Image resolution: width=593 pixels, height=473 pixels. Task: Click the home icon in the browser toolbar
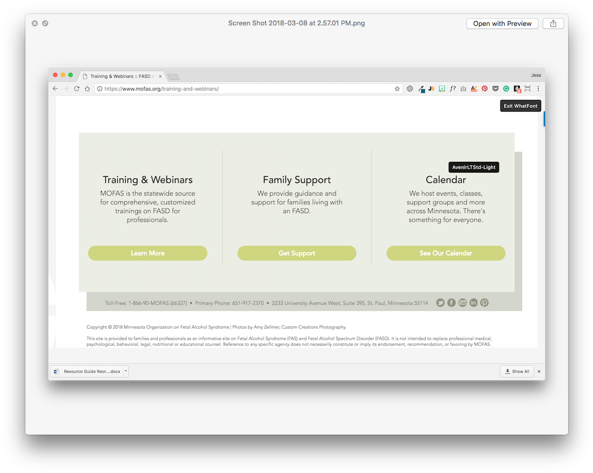pyautogui.click(x=87, y=89)
